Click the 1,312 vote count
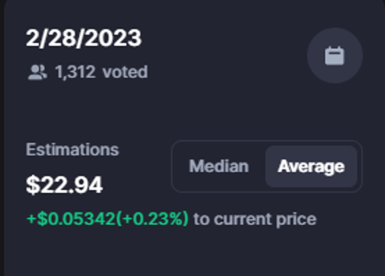Image resolution: width=385 pixels, height=276 pixels. pos(75,72)
